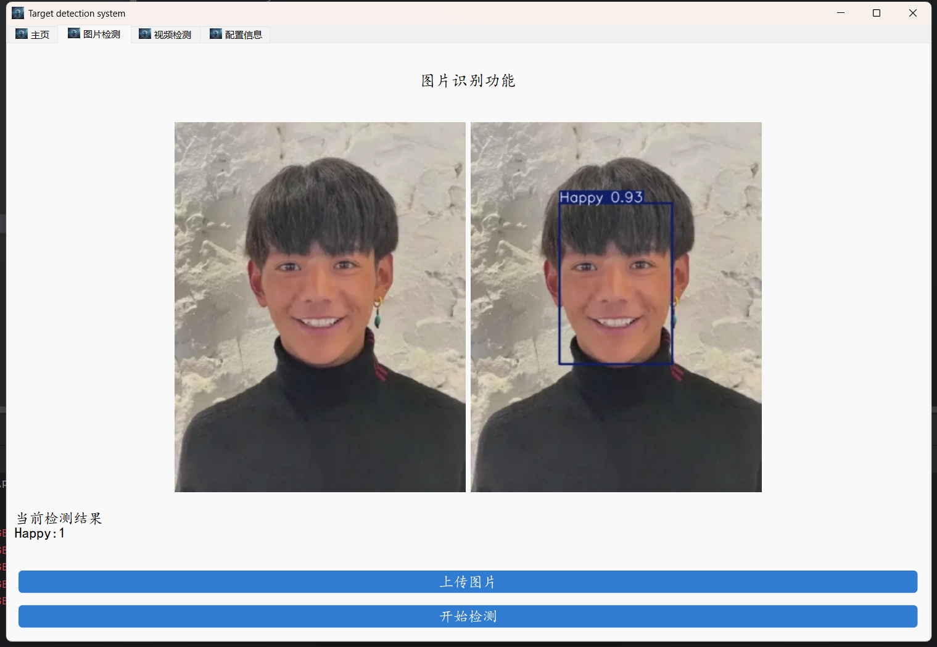Click the 上传图片 button
This screenshot has width=937, height=647.
coord(468,582)
